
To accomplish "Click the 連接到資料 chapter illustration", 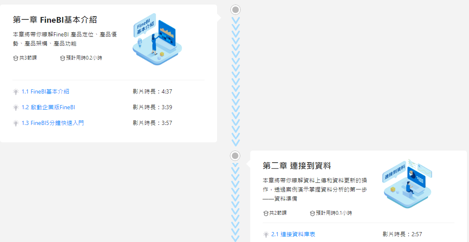I will click(x=408, y=183).
